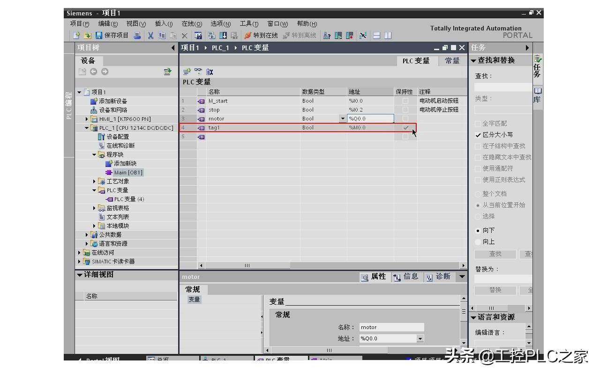This screenshot has width=600, height=375.
Task: Click the Cross-reference icon in toolbar
Action: tap(363, 36)
